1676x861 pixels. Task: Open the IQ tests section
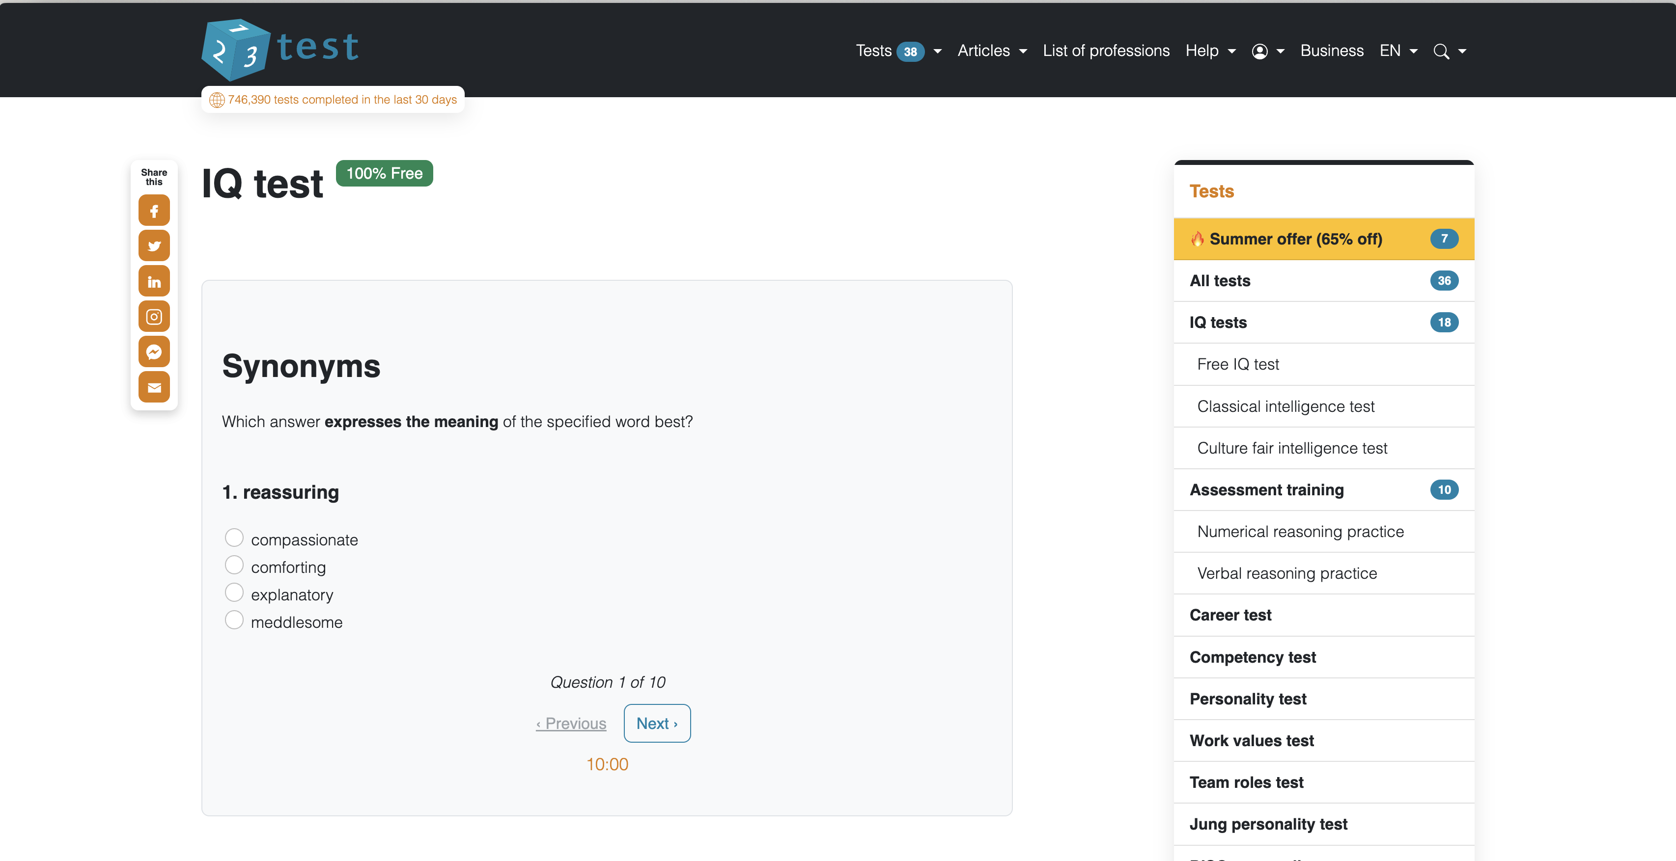(x=1218, y=322)
